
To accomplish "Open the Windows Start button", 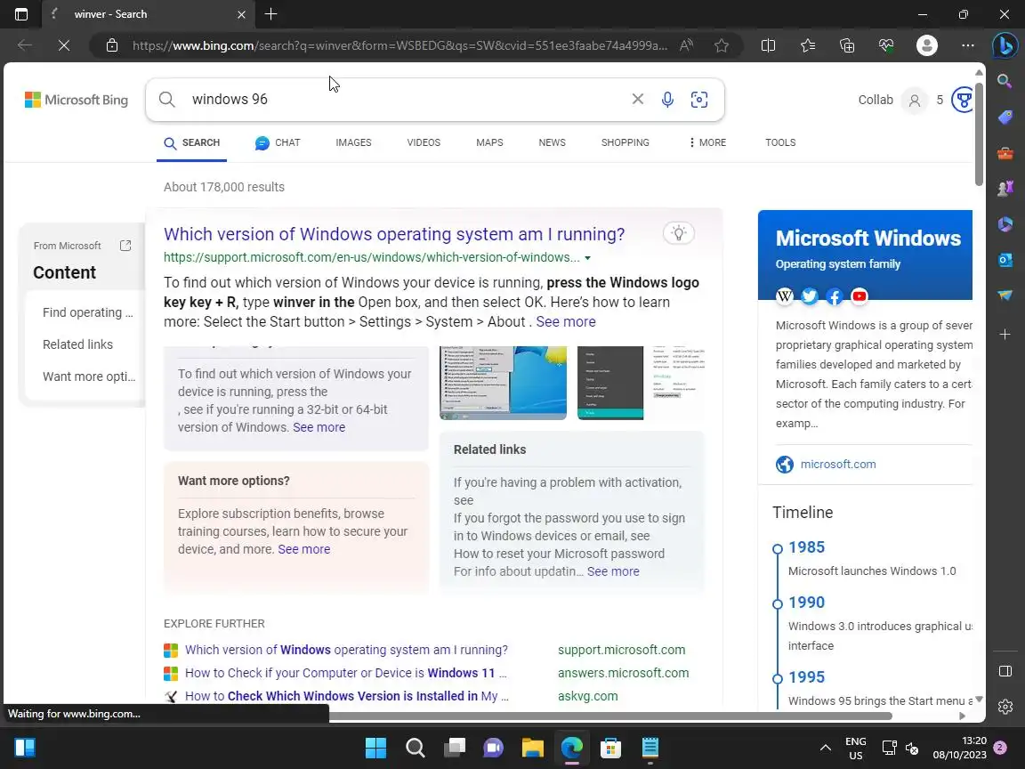I will click(x=375, y=748).
